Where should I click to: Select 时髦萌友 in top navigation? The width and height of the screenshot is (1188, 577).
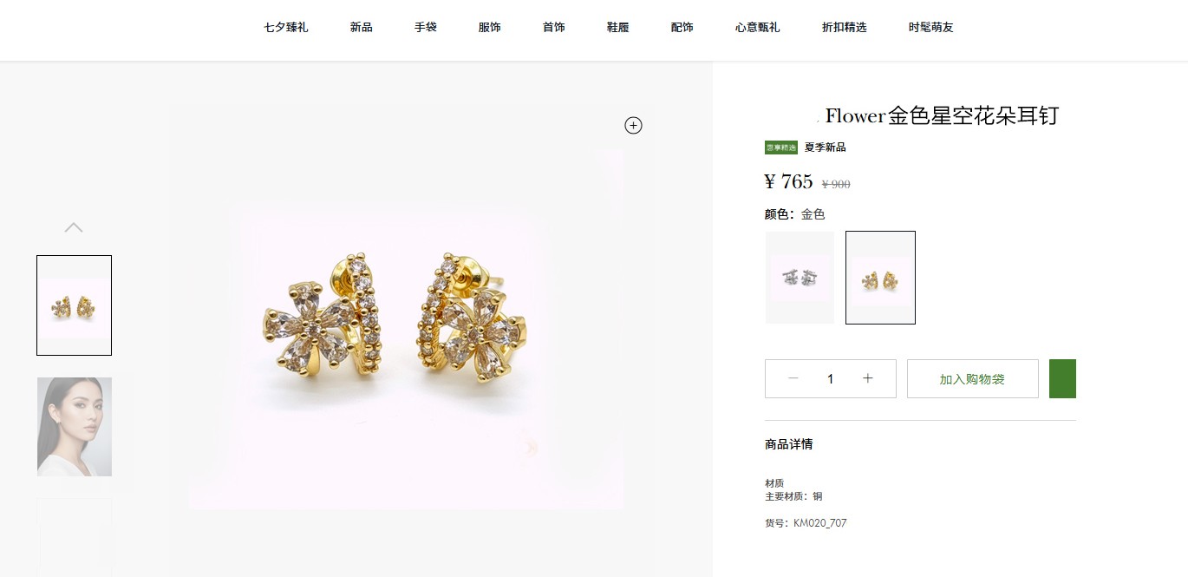click(x=931, y=28)
